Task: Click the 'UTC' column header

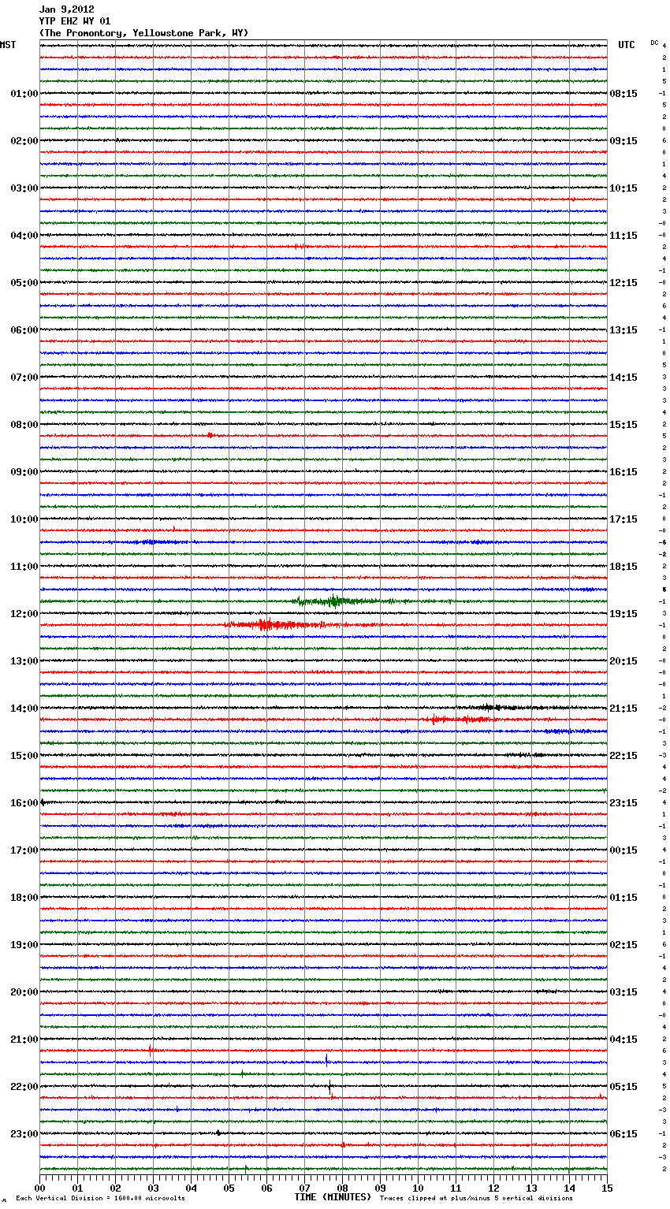Action: 627,45
